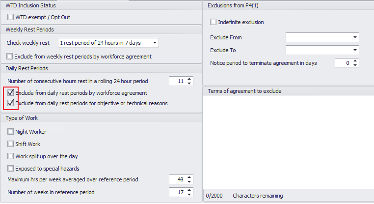Viewport: 374px width, 204px height.
Task: Increase consecutive hours rest value
Action: pyautogui.click(x=189, y=79)
